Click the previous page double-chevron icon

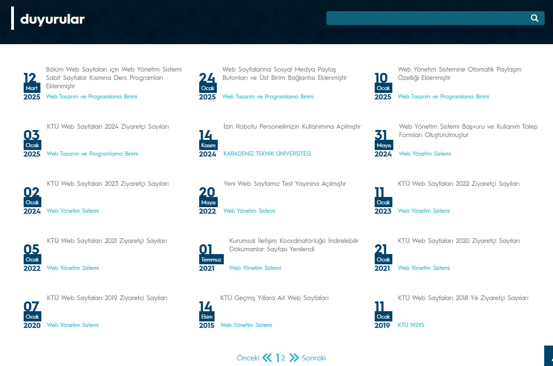267,358
